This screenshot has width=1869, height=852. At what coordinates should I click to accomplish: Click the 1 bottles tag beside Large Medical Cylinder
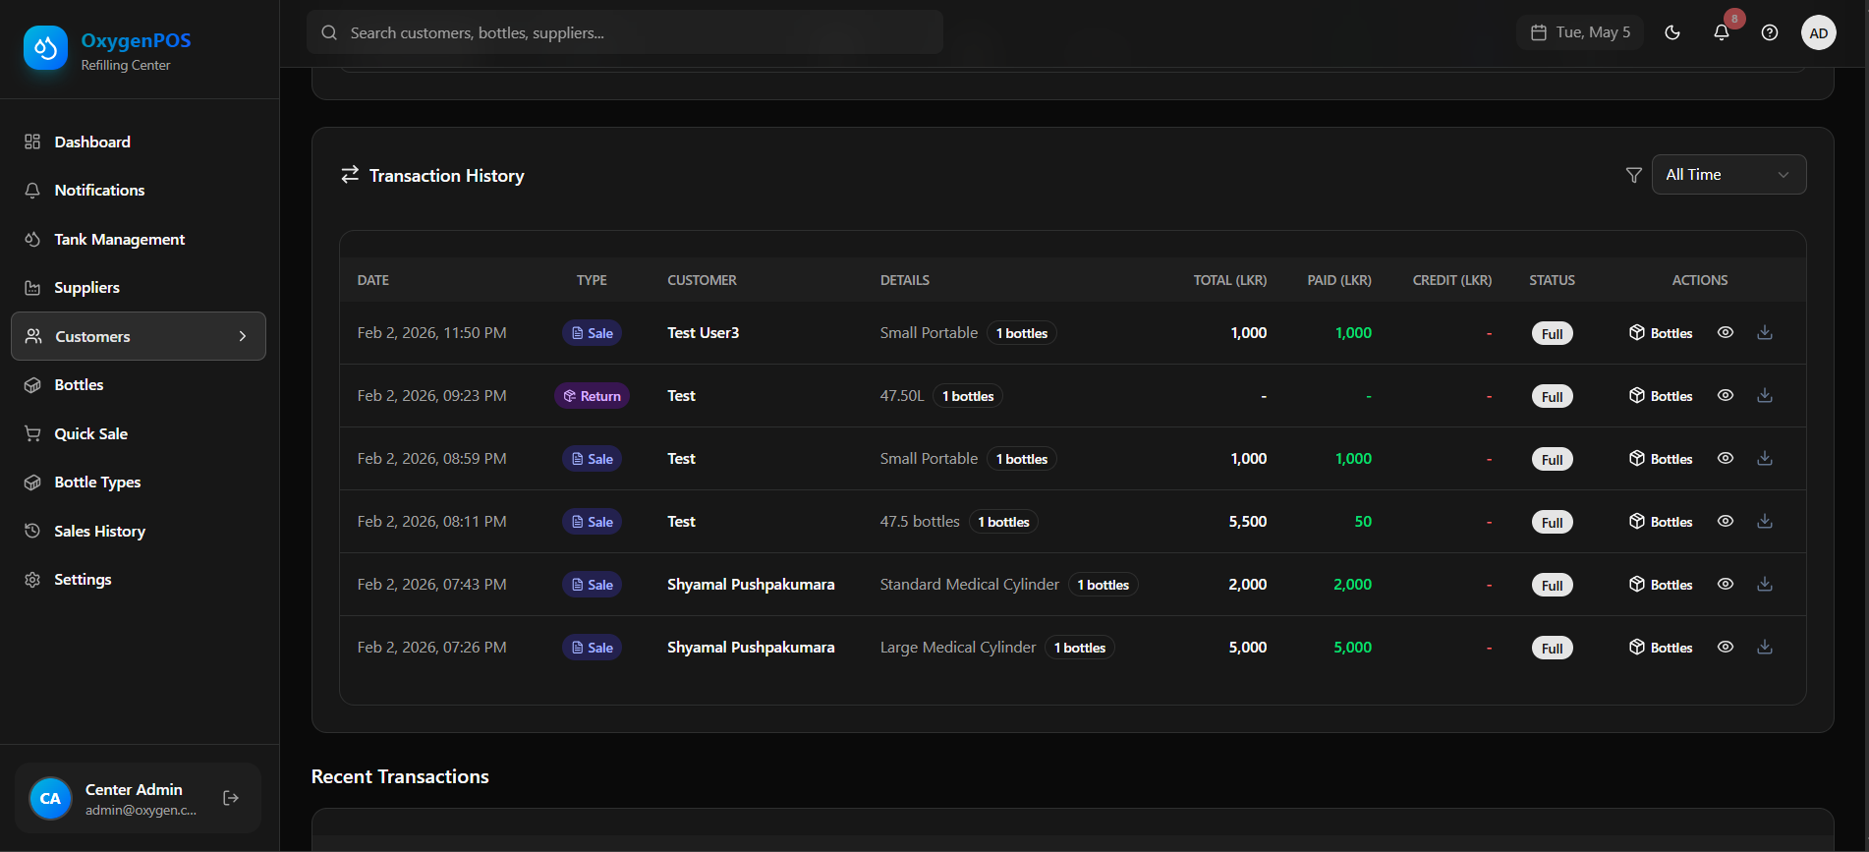tap(1080, 648)
